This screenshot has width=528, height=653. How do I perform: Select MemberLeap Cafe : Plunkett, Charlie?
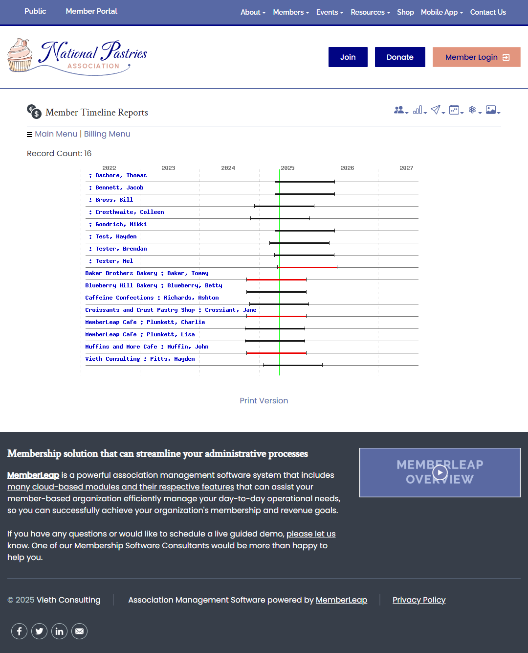145,322
